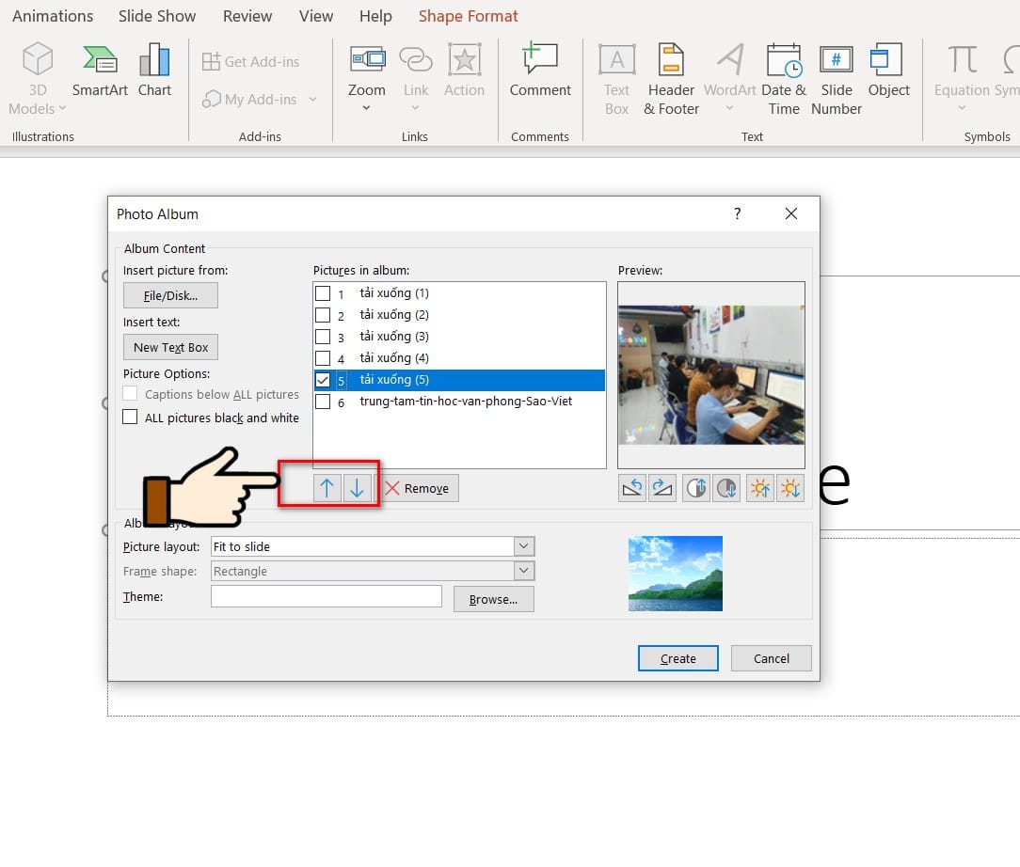Viewport: 1020px width, 867px height.
Task: Add a Comment from ribbon
Action: pyautogui.click(x=540, y=71)
